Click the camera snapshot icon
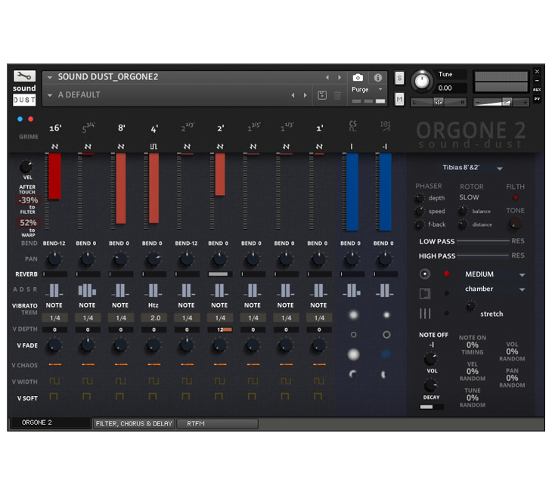Image resolution: width=552 pixels, height=495 pixels. (x=358, y=77)
